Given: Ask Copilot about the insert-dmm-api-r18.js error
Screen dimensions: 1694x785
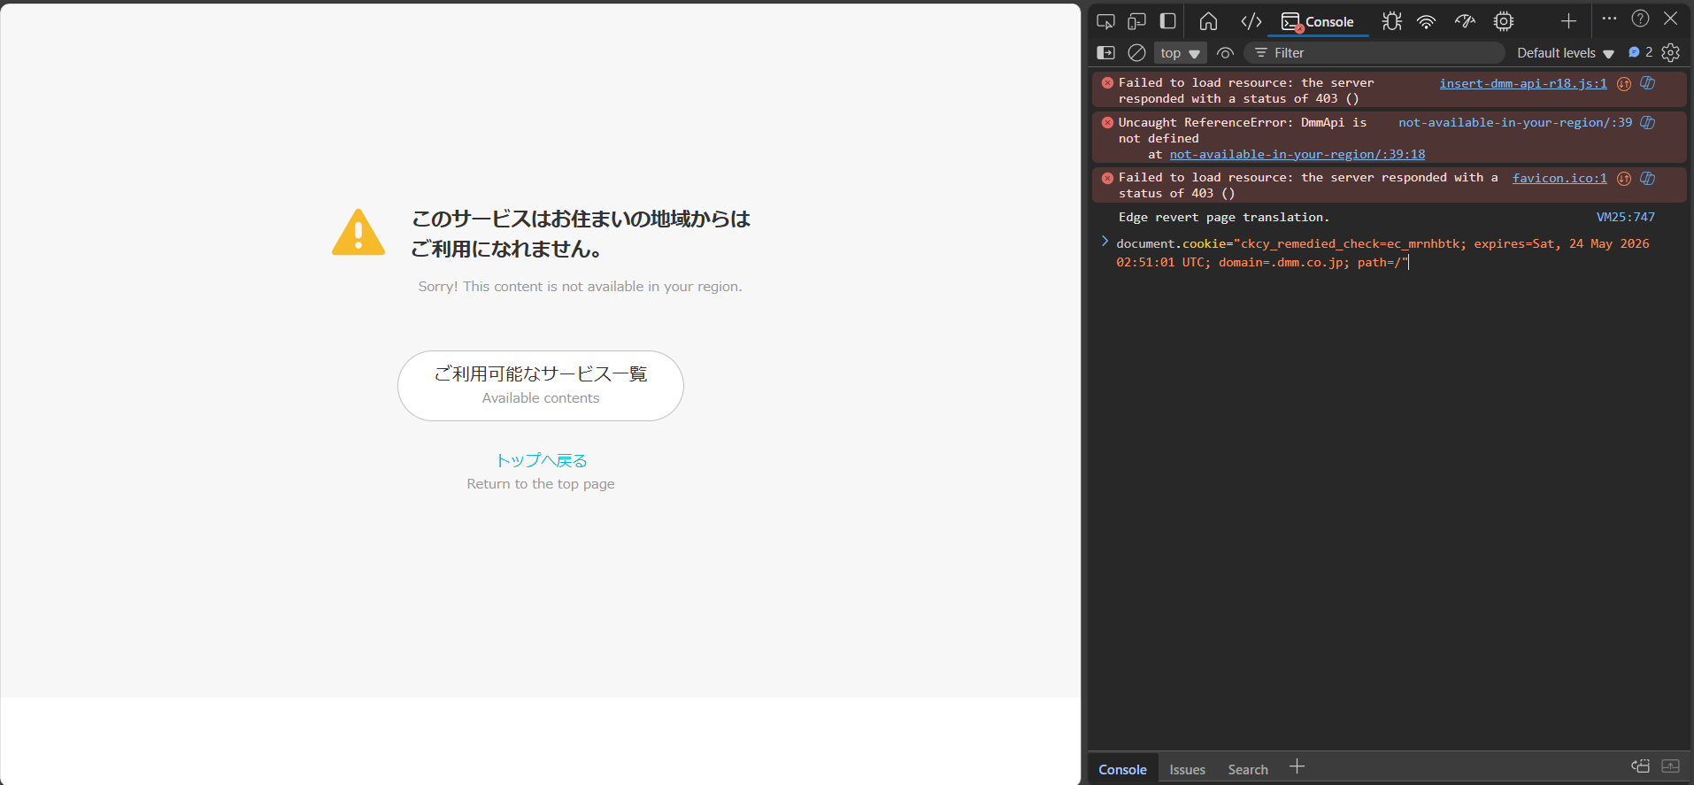Looking at the screenshot, I should coord(1648,83).
